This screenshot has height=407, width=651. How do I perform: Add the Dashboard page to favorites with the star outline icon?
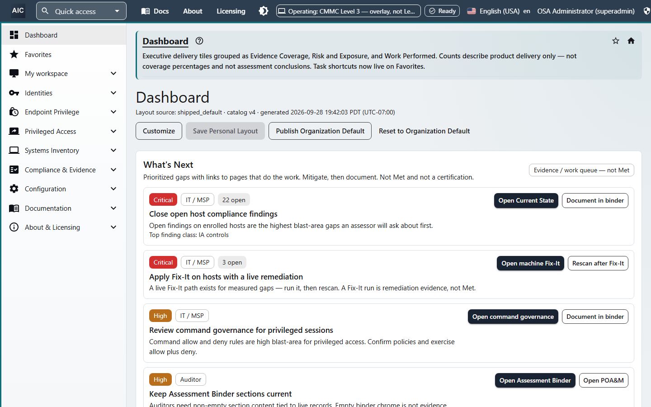coord(616,41)
